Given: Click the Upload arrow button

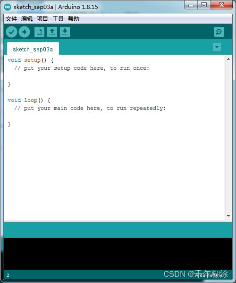Looking at the screenshot, I should [x=24, y=32].
